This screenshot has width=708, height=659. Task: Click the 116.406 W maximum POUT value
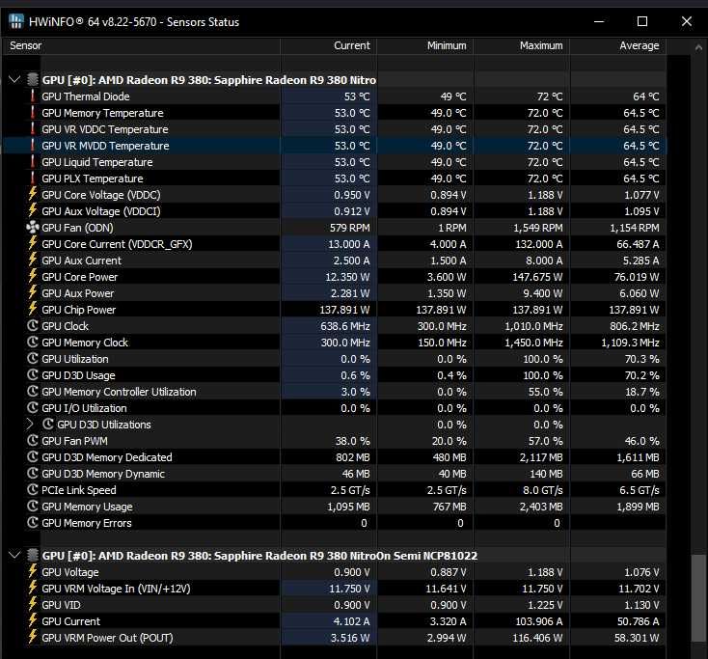(537, 638)
